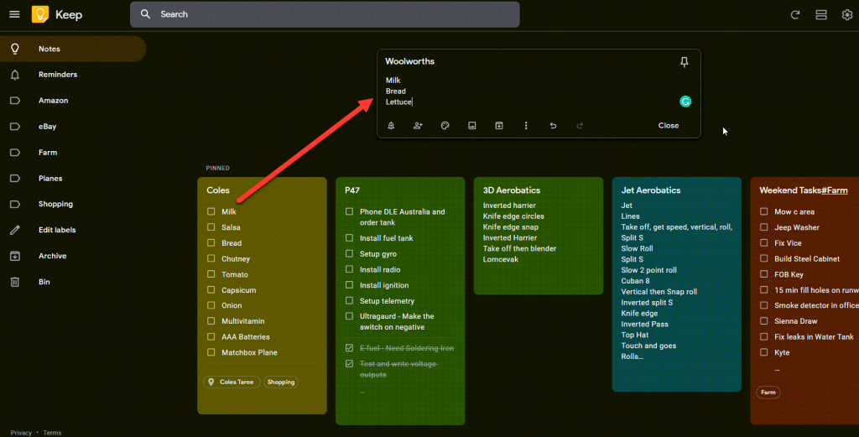Click Matchbox Plane item text

249,352
